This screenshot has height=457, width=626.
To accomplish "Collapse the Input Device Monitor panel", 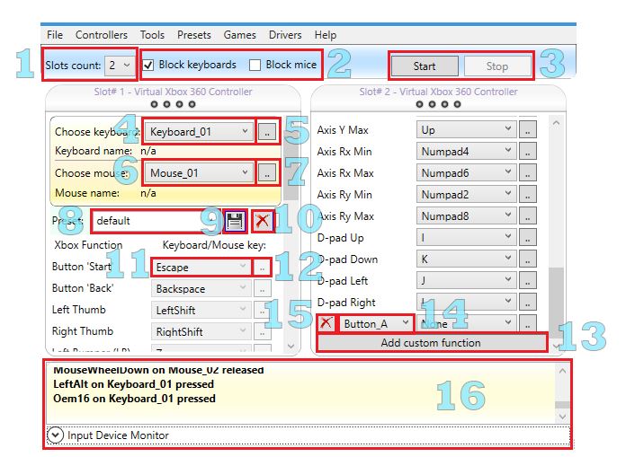I will tap(56, 435).
